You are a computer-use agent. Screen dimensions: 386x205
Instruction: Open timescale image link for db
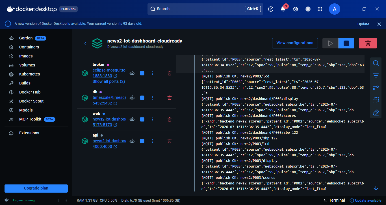(109, 97)
